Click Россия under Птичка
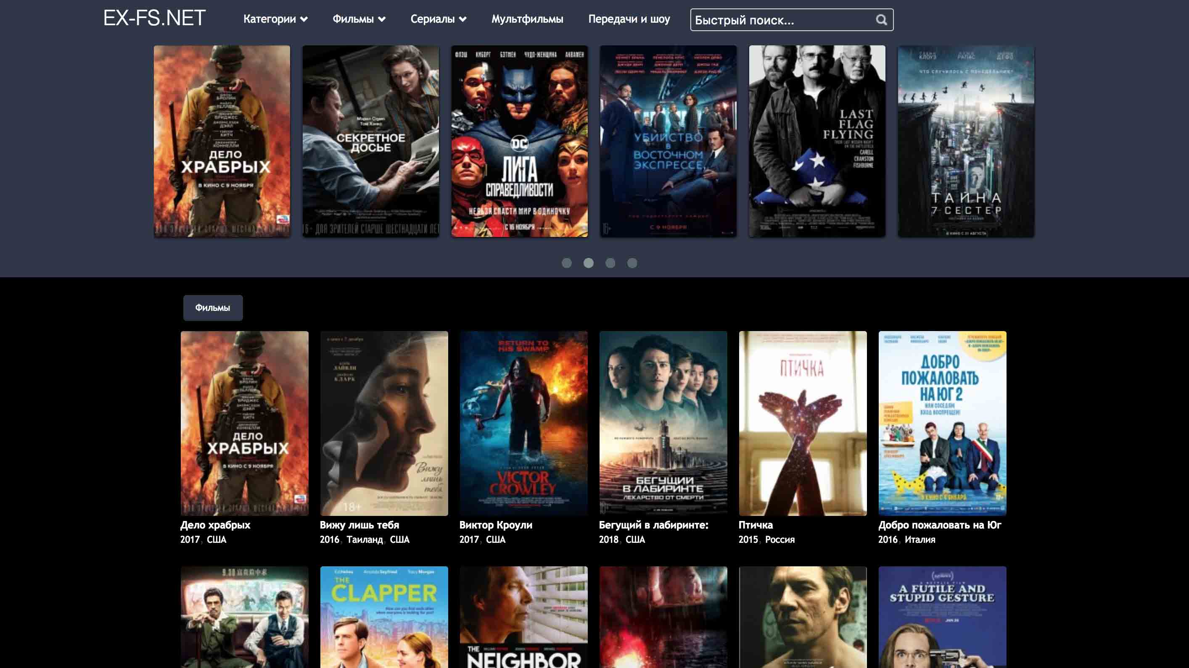This screenshot has height=668, width=1189. (780, 540)
